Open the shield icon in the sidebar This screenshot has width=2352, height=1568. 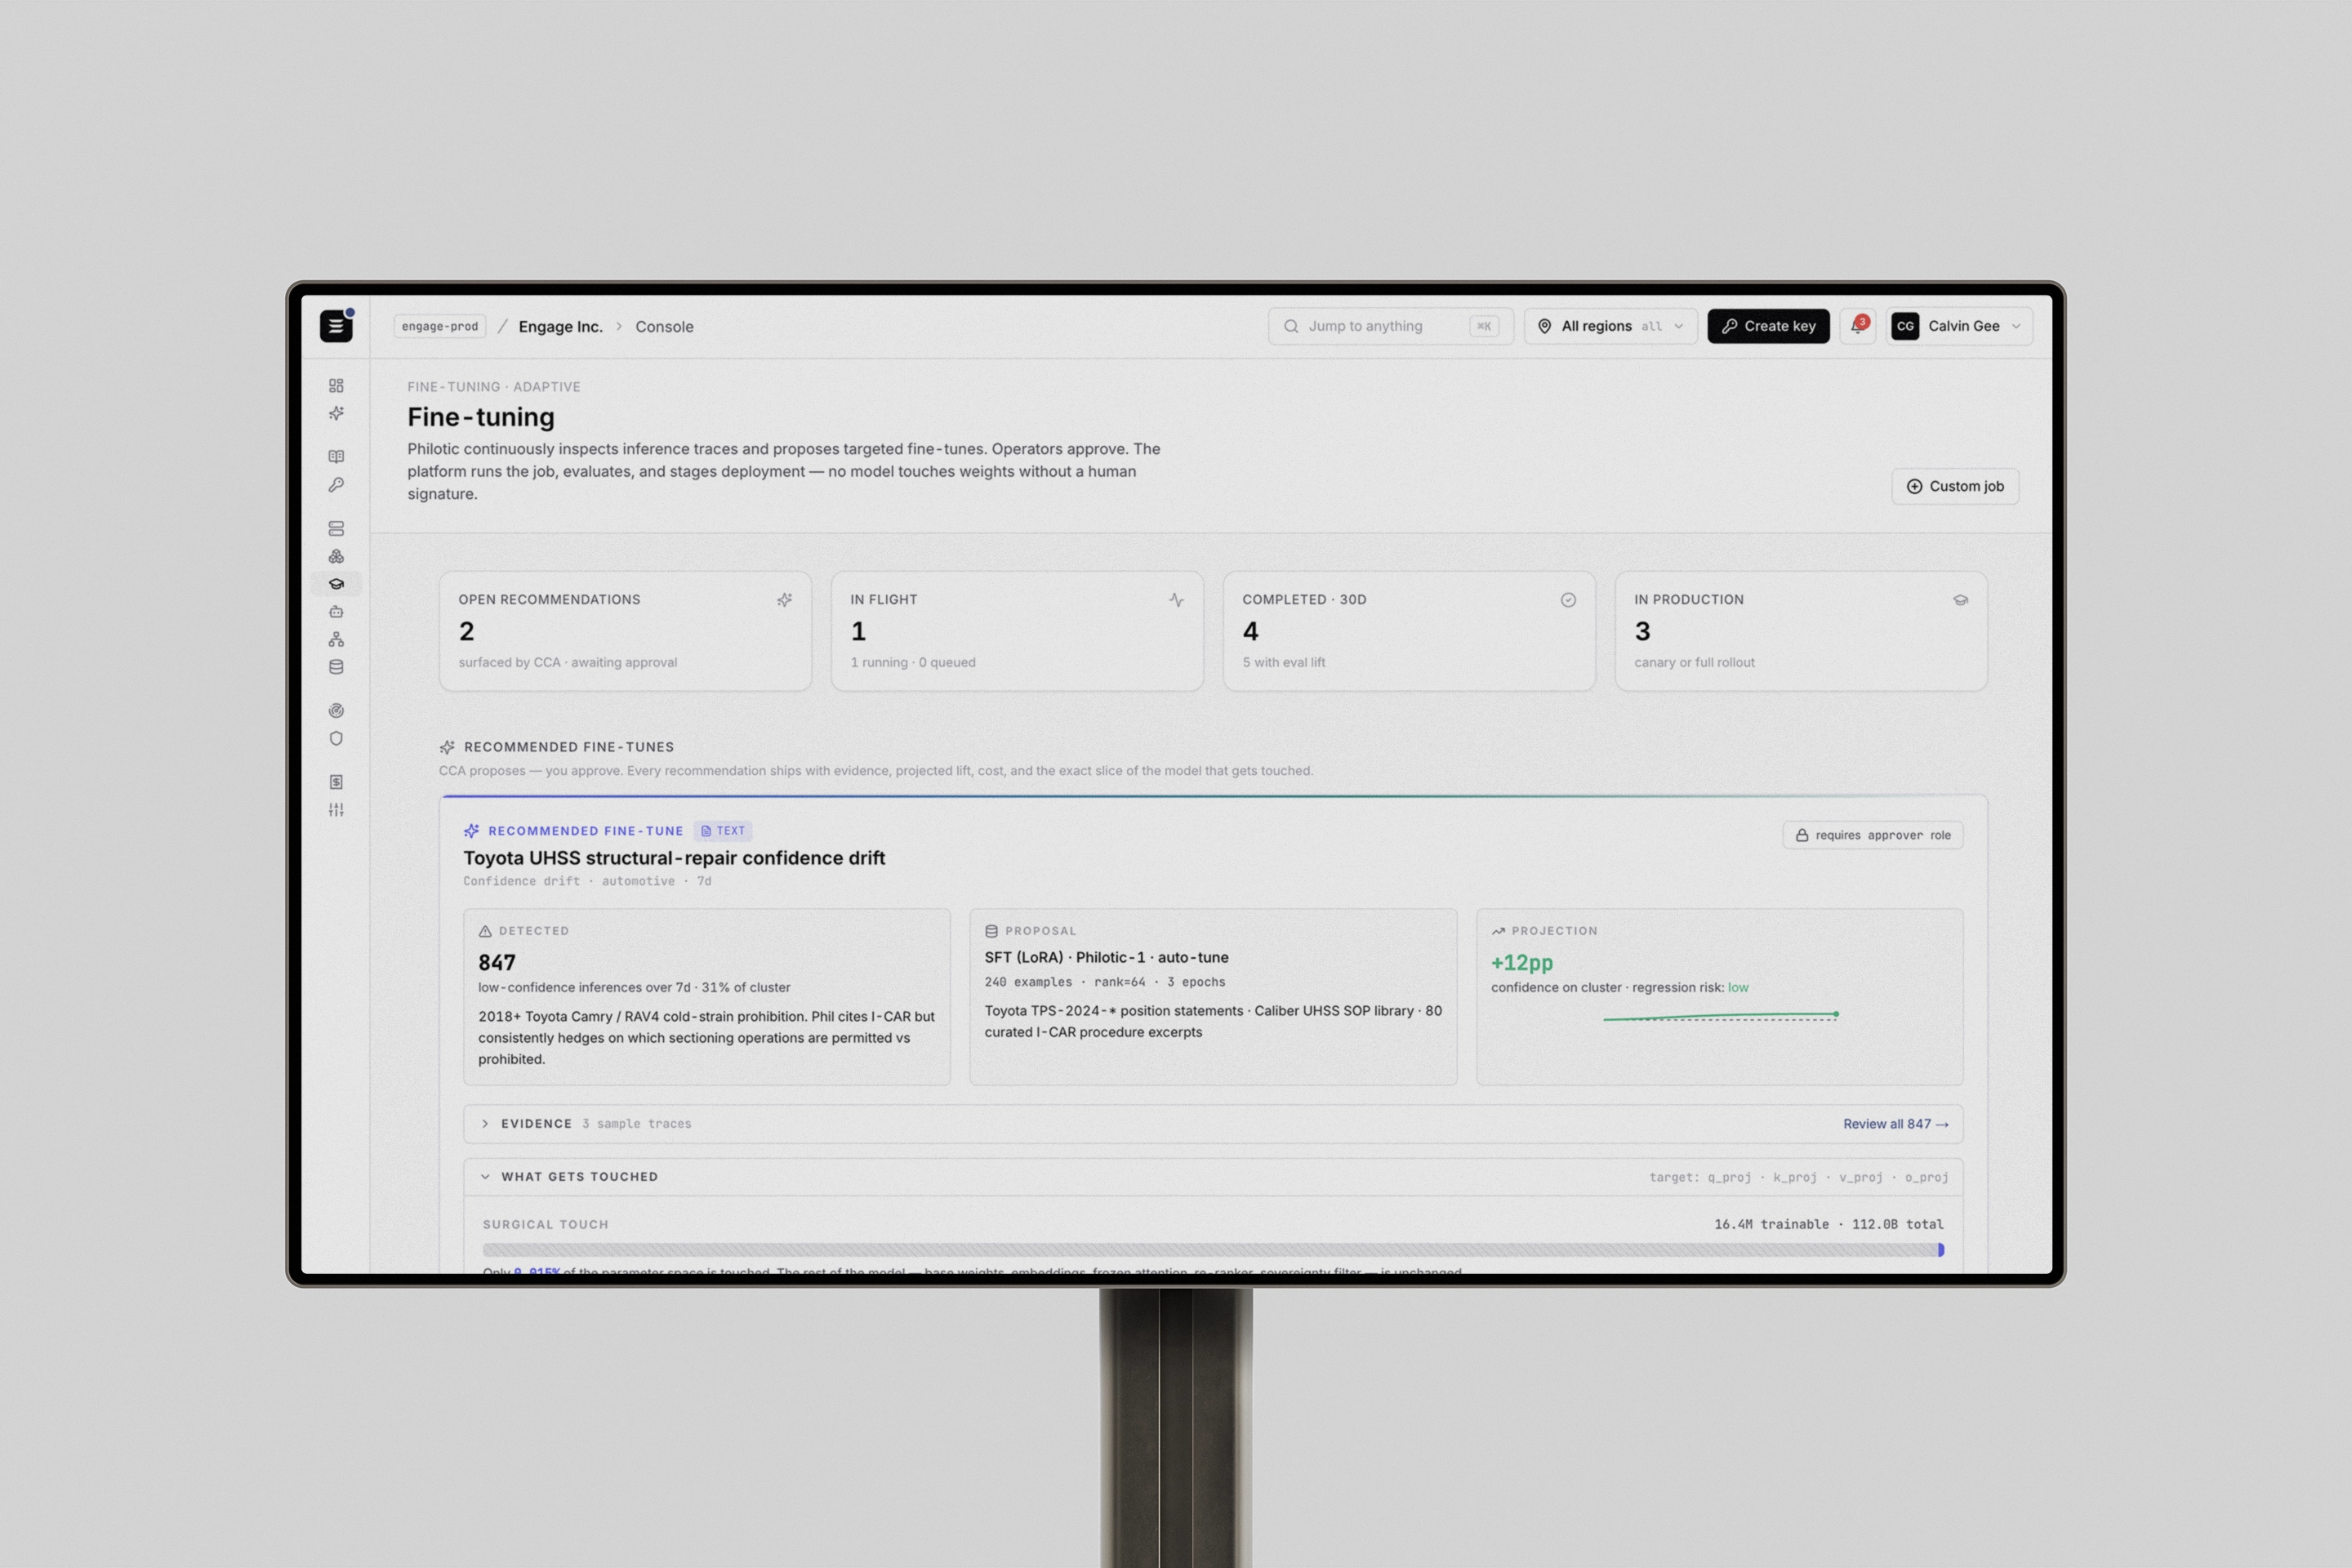point(336,739)
